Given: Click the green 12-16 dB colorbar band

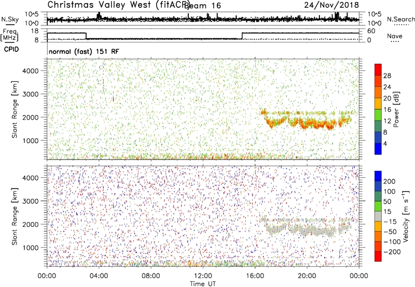Looking at the screenshot, I should [378, 115].
